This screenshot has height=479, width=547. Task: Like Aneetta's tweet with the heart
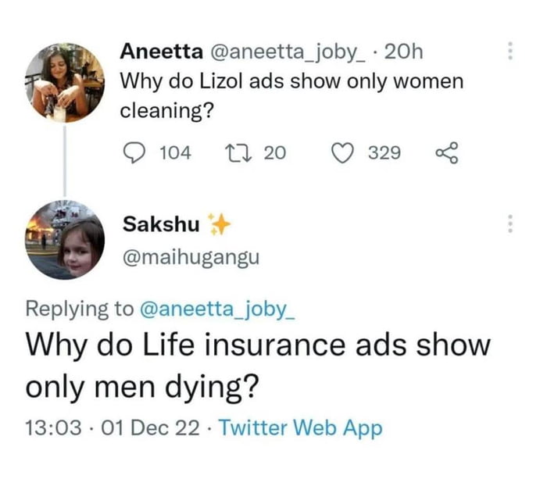340,152
